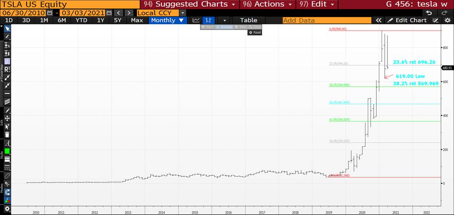Select the 6M range tab

pos(62,20)
